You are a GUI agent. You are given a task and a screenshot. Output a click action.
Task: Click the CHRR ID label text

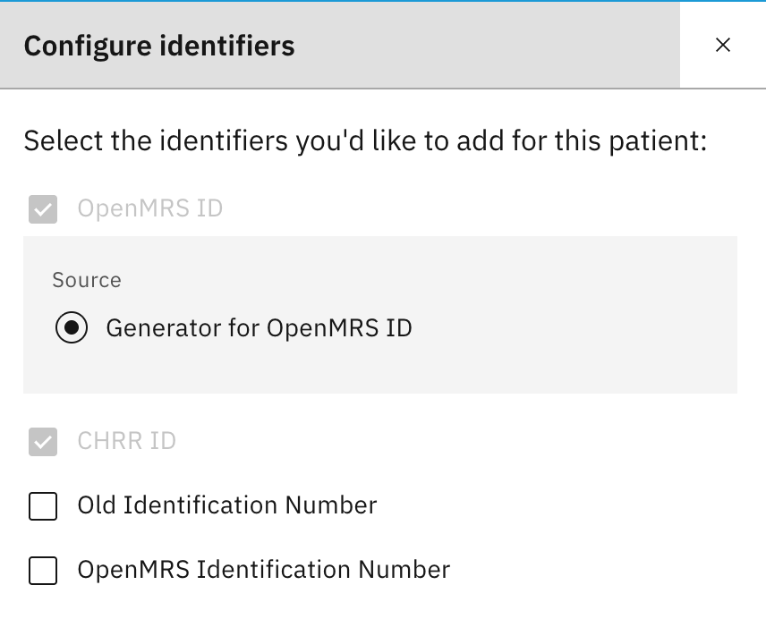(x=126, y=442)
